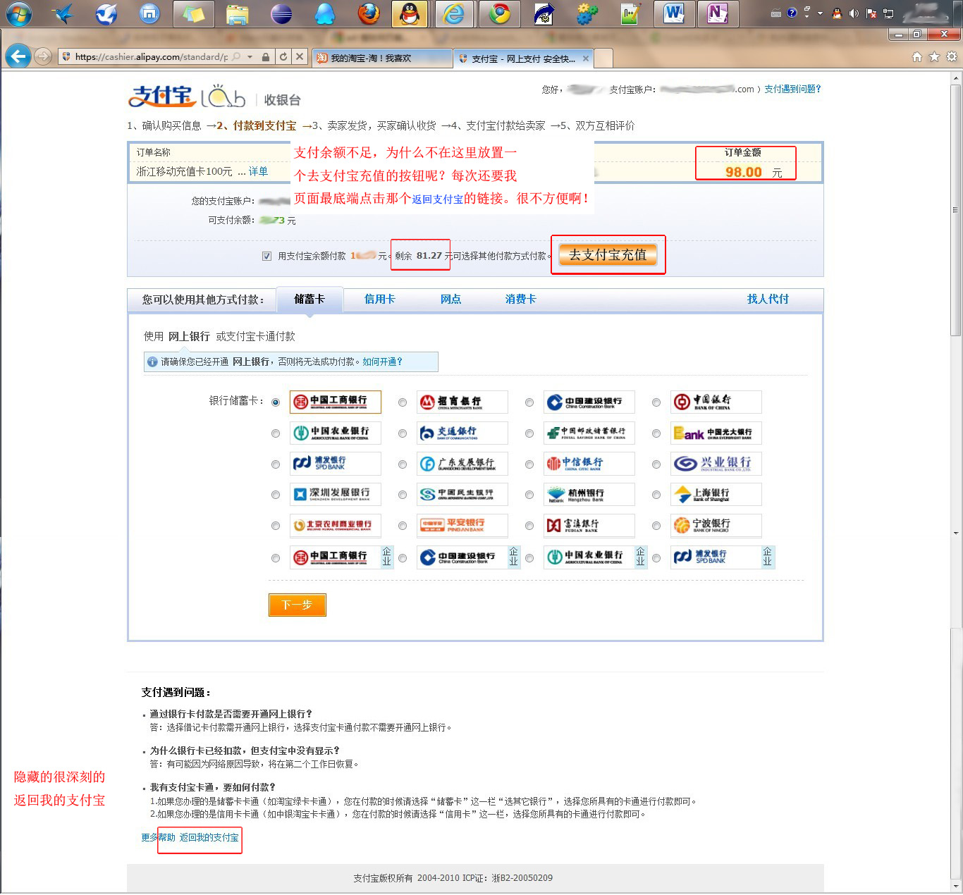Click 返回我的支付宝 link
The image size is (963, 895).
tap(209, 837)
